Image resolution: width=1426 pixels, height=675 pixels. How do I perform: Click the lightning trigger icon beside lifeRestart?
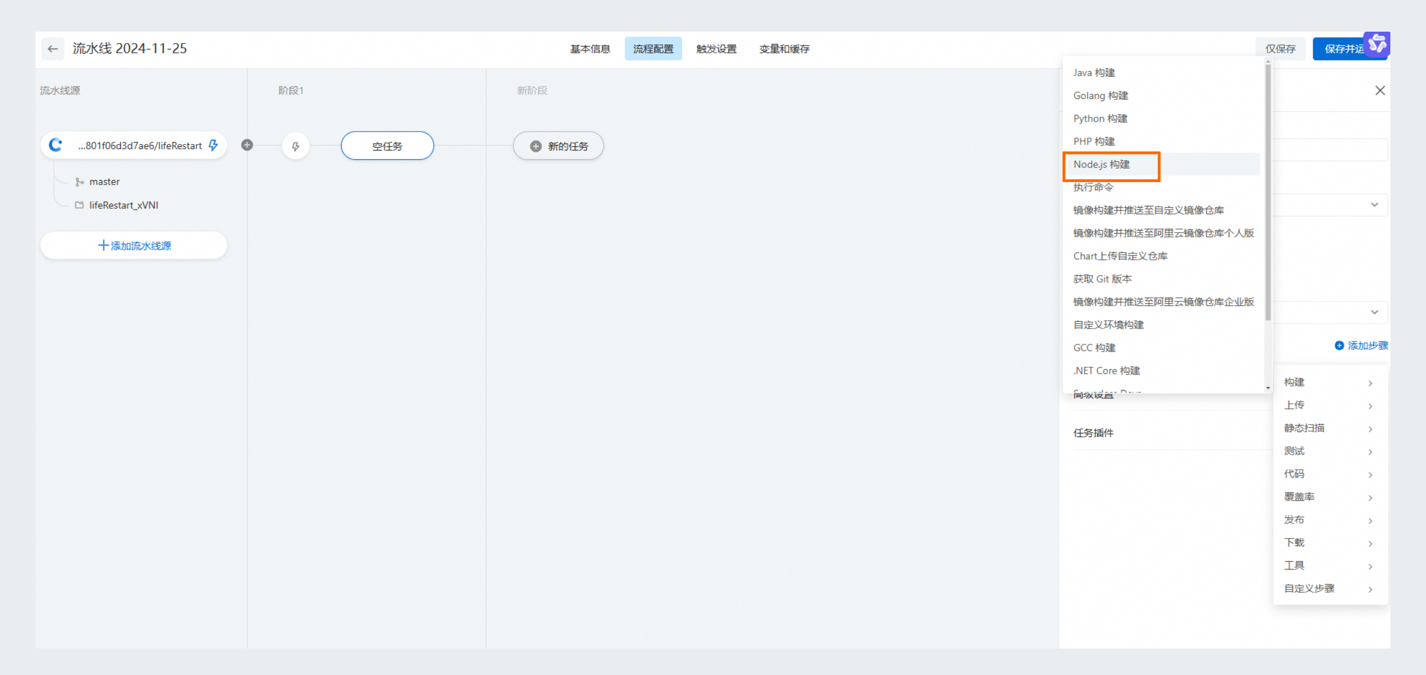click(213, 145)
